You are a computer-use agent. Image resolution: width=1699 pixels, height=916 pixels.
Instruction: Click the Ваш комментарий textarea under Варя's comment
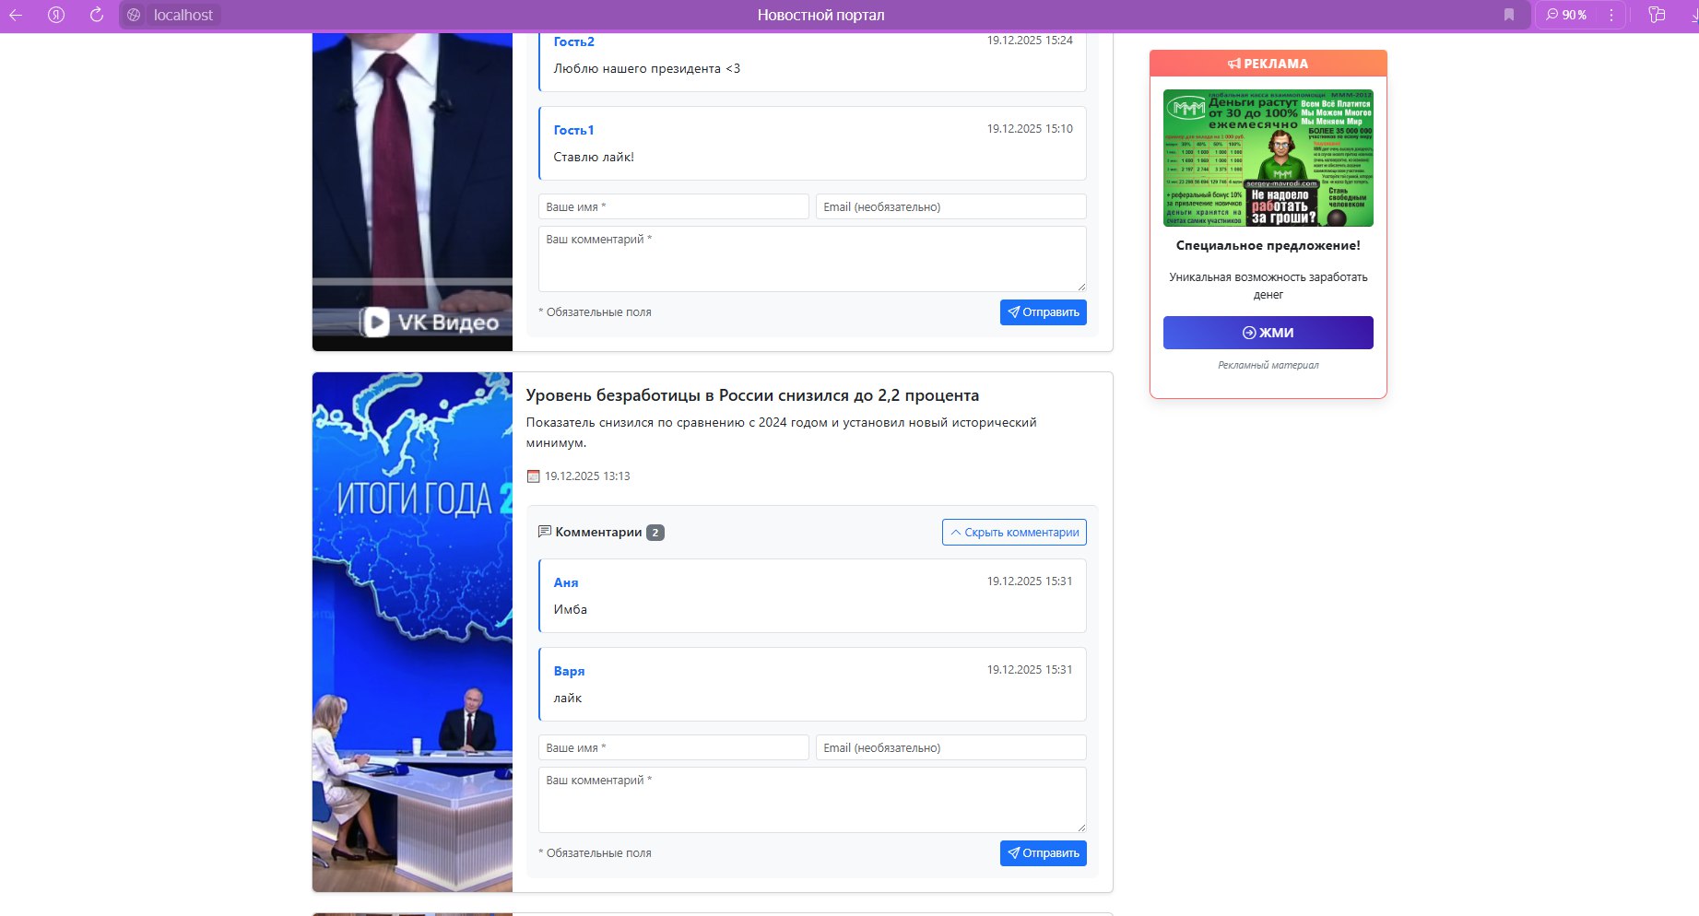[x=811, y=800]
